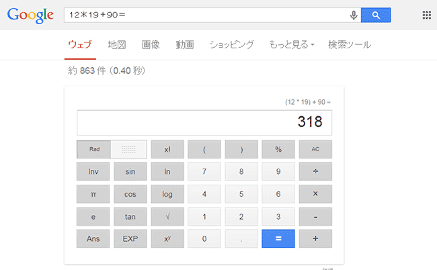Click digit 4 key

coord(204,194)
